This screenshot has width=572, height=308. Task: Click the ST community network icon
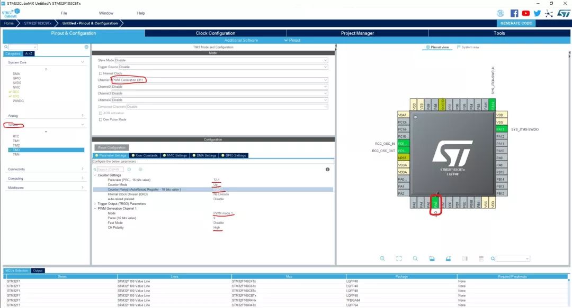549,13
